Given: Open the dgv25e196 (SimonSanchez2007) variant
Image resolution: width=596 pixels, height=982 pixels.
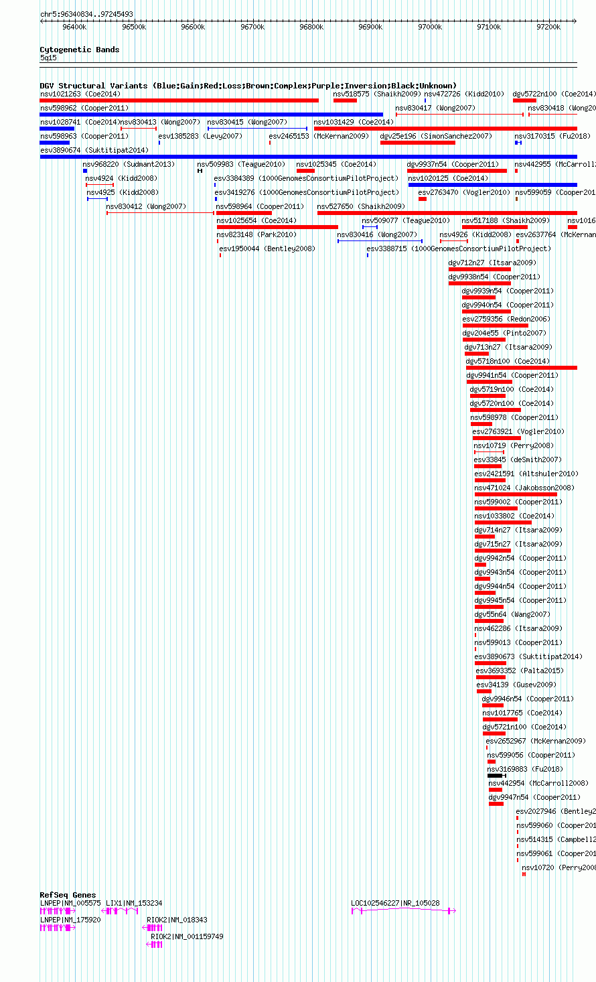Looking at the screenshot, I should (418, 143).
